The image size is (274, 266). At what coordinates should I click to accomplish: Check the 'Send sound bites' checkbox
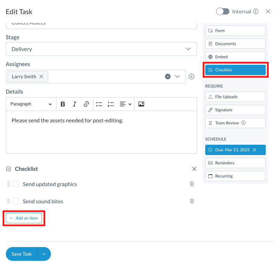[x=16, y=201]
